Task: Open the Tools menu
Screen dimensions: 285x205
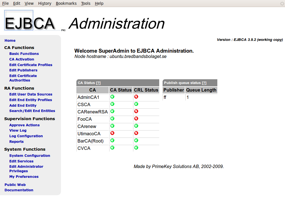Action: coord(86,3)
